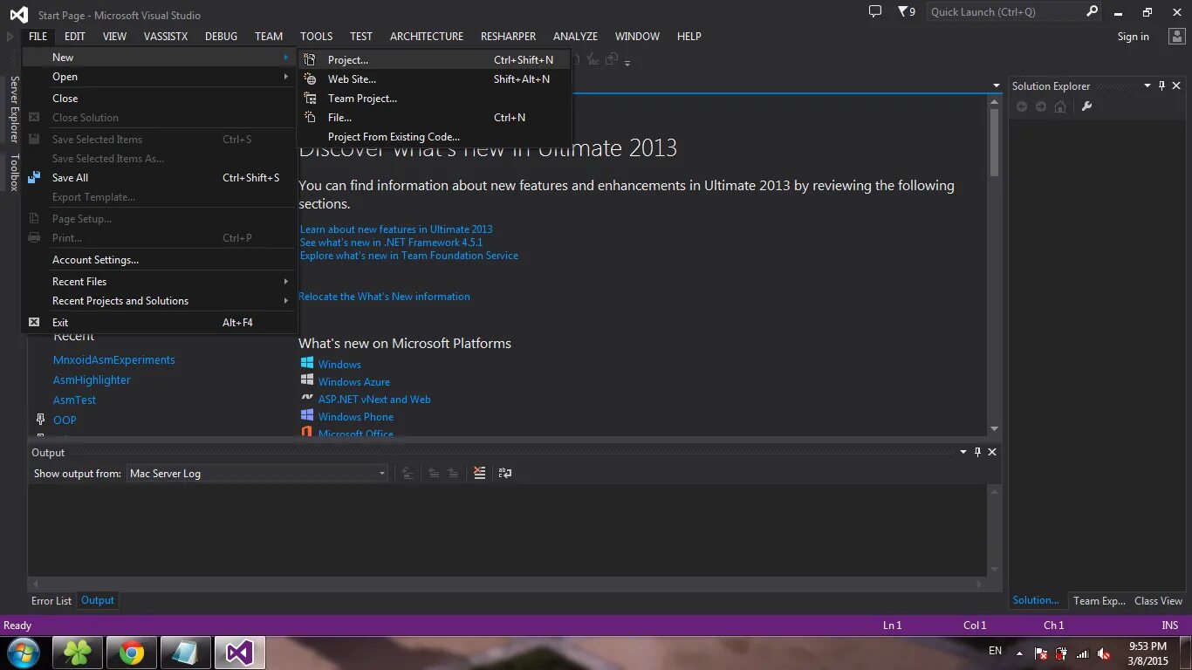This screenshot has height=670, width=1192.
Task: Open the RESHARPER menu
Action: click(x=508, y=36)
